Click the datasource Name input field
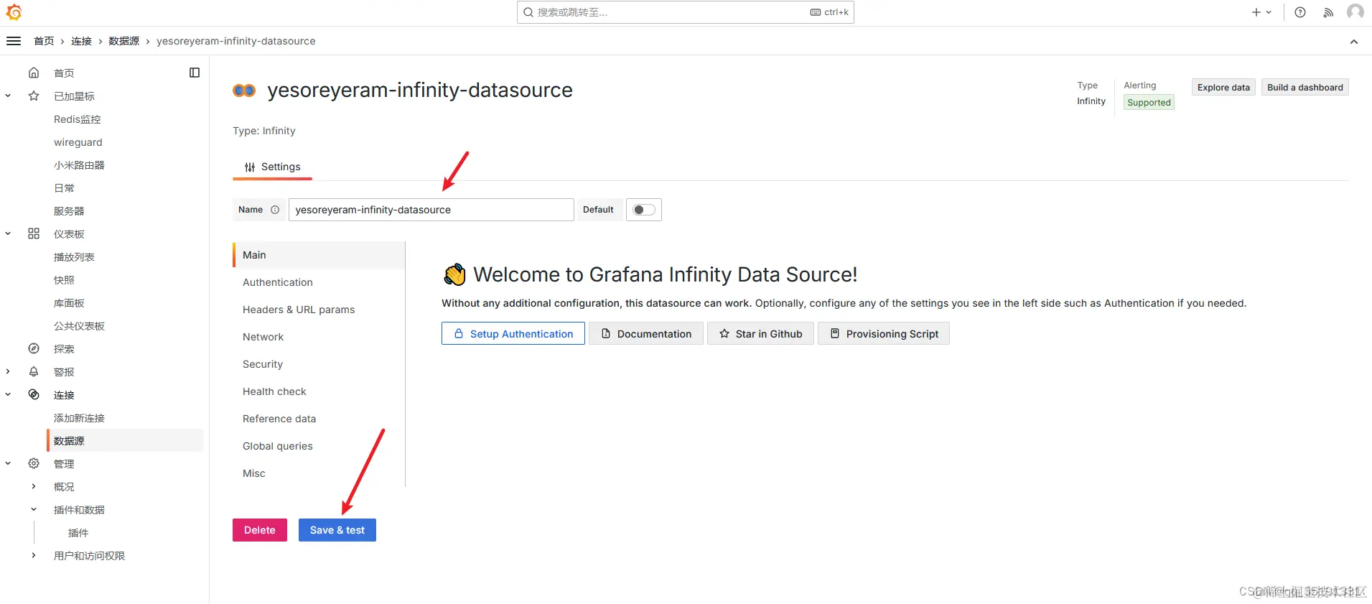Viewport: 1372px width, 604px height. (431, 210)
